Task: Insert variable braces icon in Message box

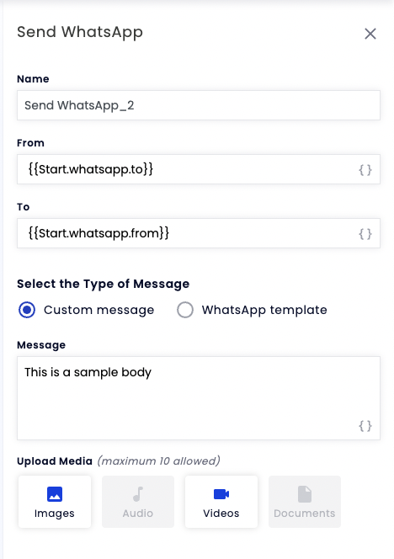Action: pyautogui.click(x=365, y=426)
